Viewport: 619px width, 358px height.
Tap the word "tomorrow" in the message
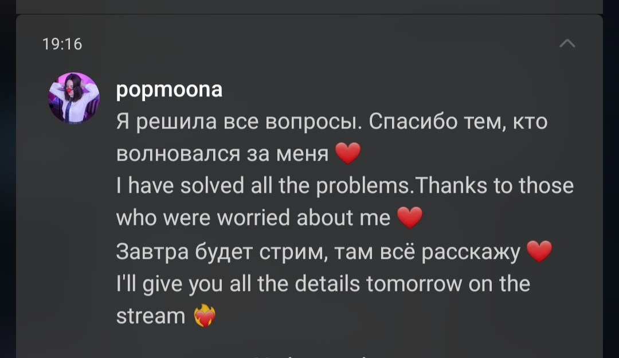pyautogui.click(x=414, y=284)
